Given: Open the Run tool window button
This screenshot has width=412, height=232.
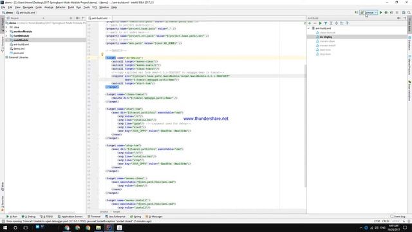Looking at the screenshot, I should click(12, 217).
